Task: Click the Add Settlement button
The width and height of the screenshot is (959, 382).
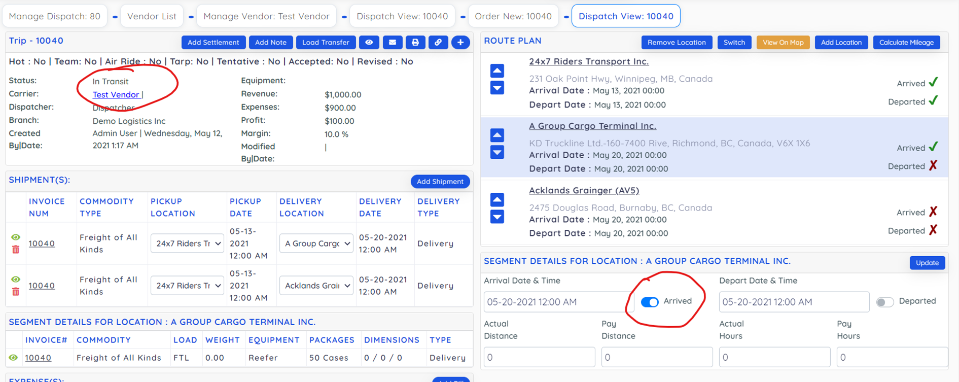Action: pos(213,43)
